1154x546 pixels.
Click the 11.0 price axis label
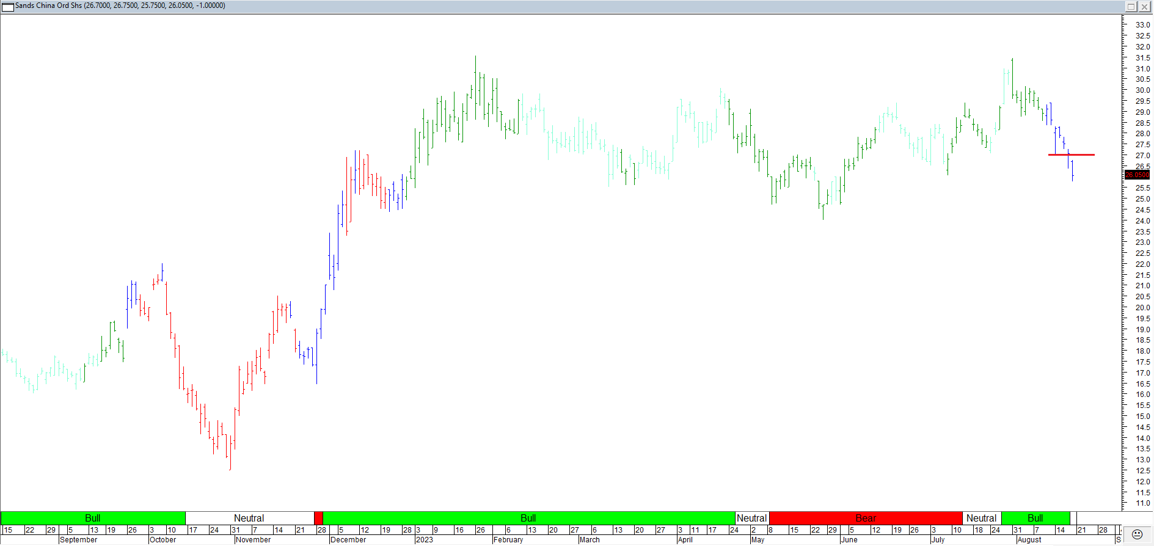(1142, 503)
